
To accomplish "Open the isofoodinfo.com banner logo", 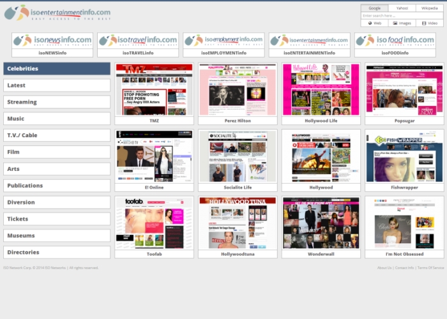I will pyautogui.click(x=395, y=41).
